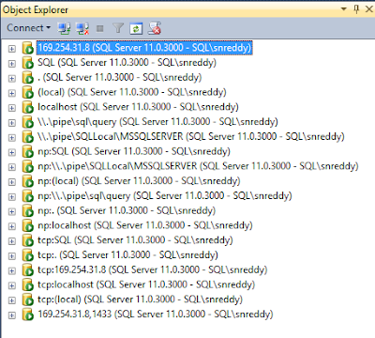Click server icon beside tcp:SQL row

[x=27, y=240]
